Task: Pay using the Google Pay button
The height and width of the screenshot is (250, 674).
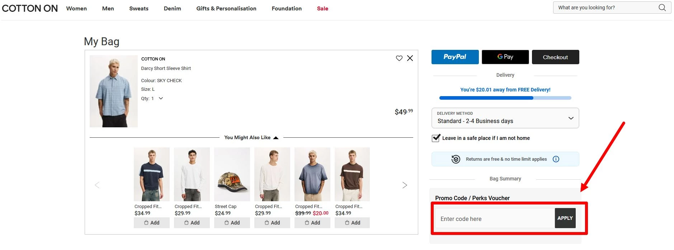Action: pyautogui.click(x=505, y=57)
